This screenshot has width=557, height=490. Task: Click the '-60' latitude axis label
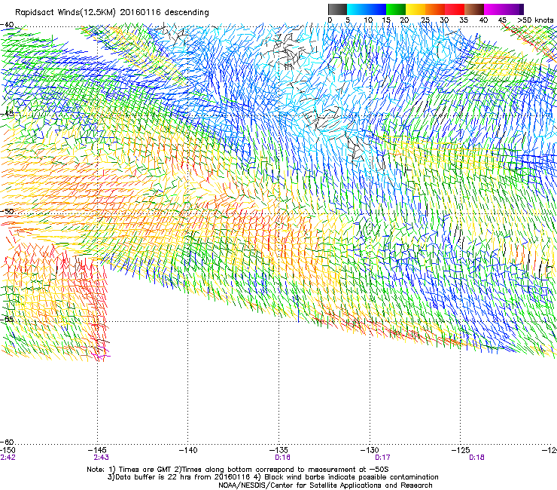pos(7,443)
